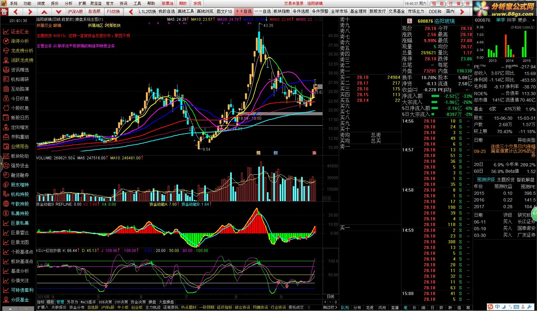Toggle 涨 marker below price chart
Image resolution: width=537 pixels, height=311 pixels.
[x=314, y=153]
